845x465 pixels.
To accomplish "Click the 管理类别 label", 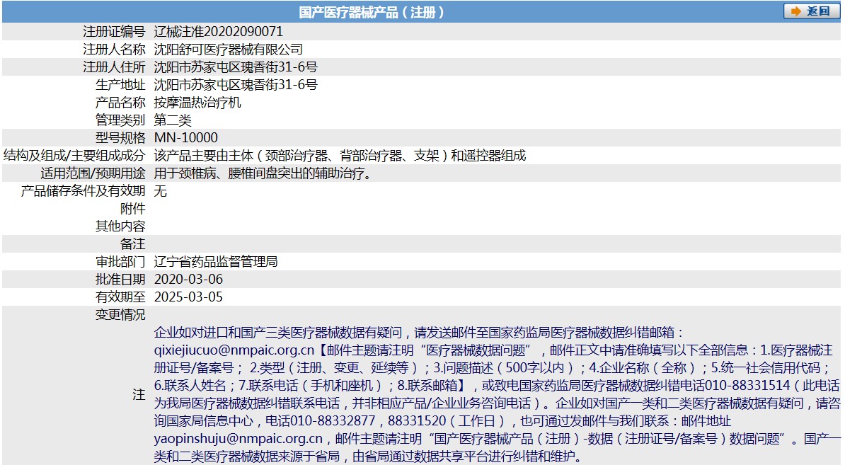I will (121, 120).
